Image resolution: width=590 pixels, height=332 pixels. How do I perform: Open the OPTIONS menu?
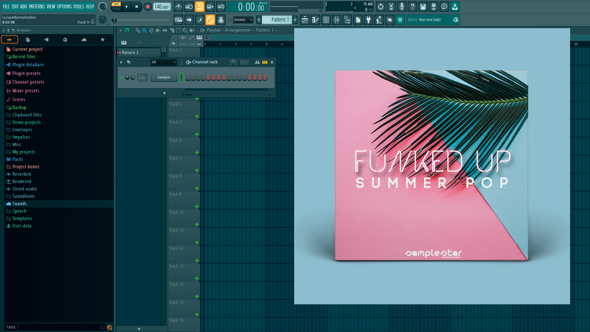(x=64, y=6)
